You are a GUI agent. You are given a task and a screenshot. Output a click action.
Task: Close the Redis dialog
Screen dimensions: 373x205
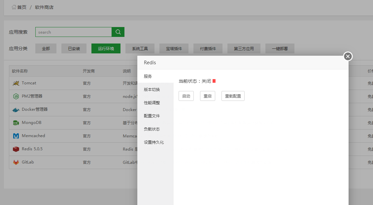(x=348, y=56)
